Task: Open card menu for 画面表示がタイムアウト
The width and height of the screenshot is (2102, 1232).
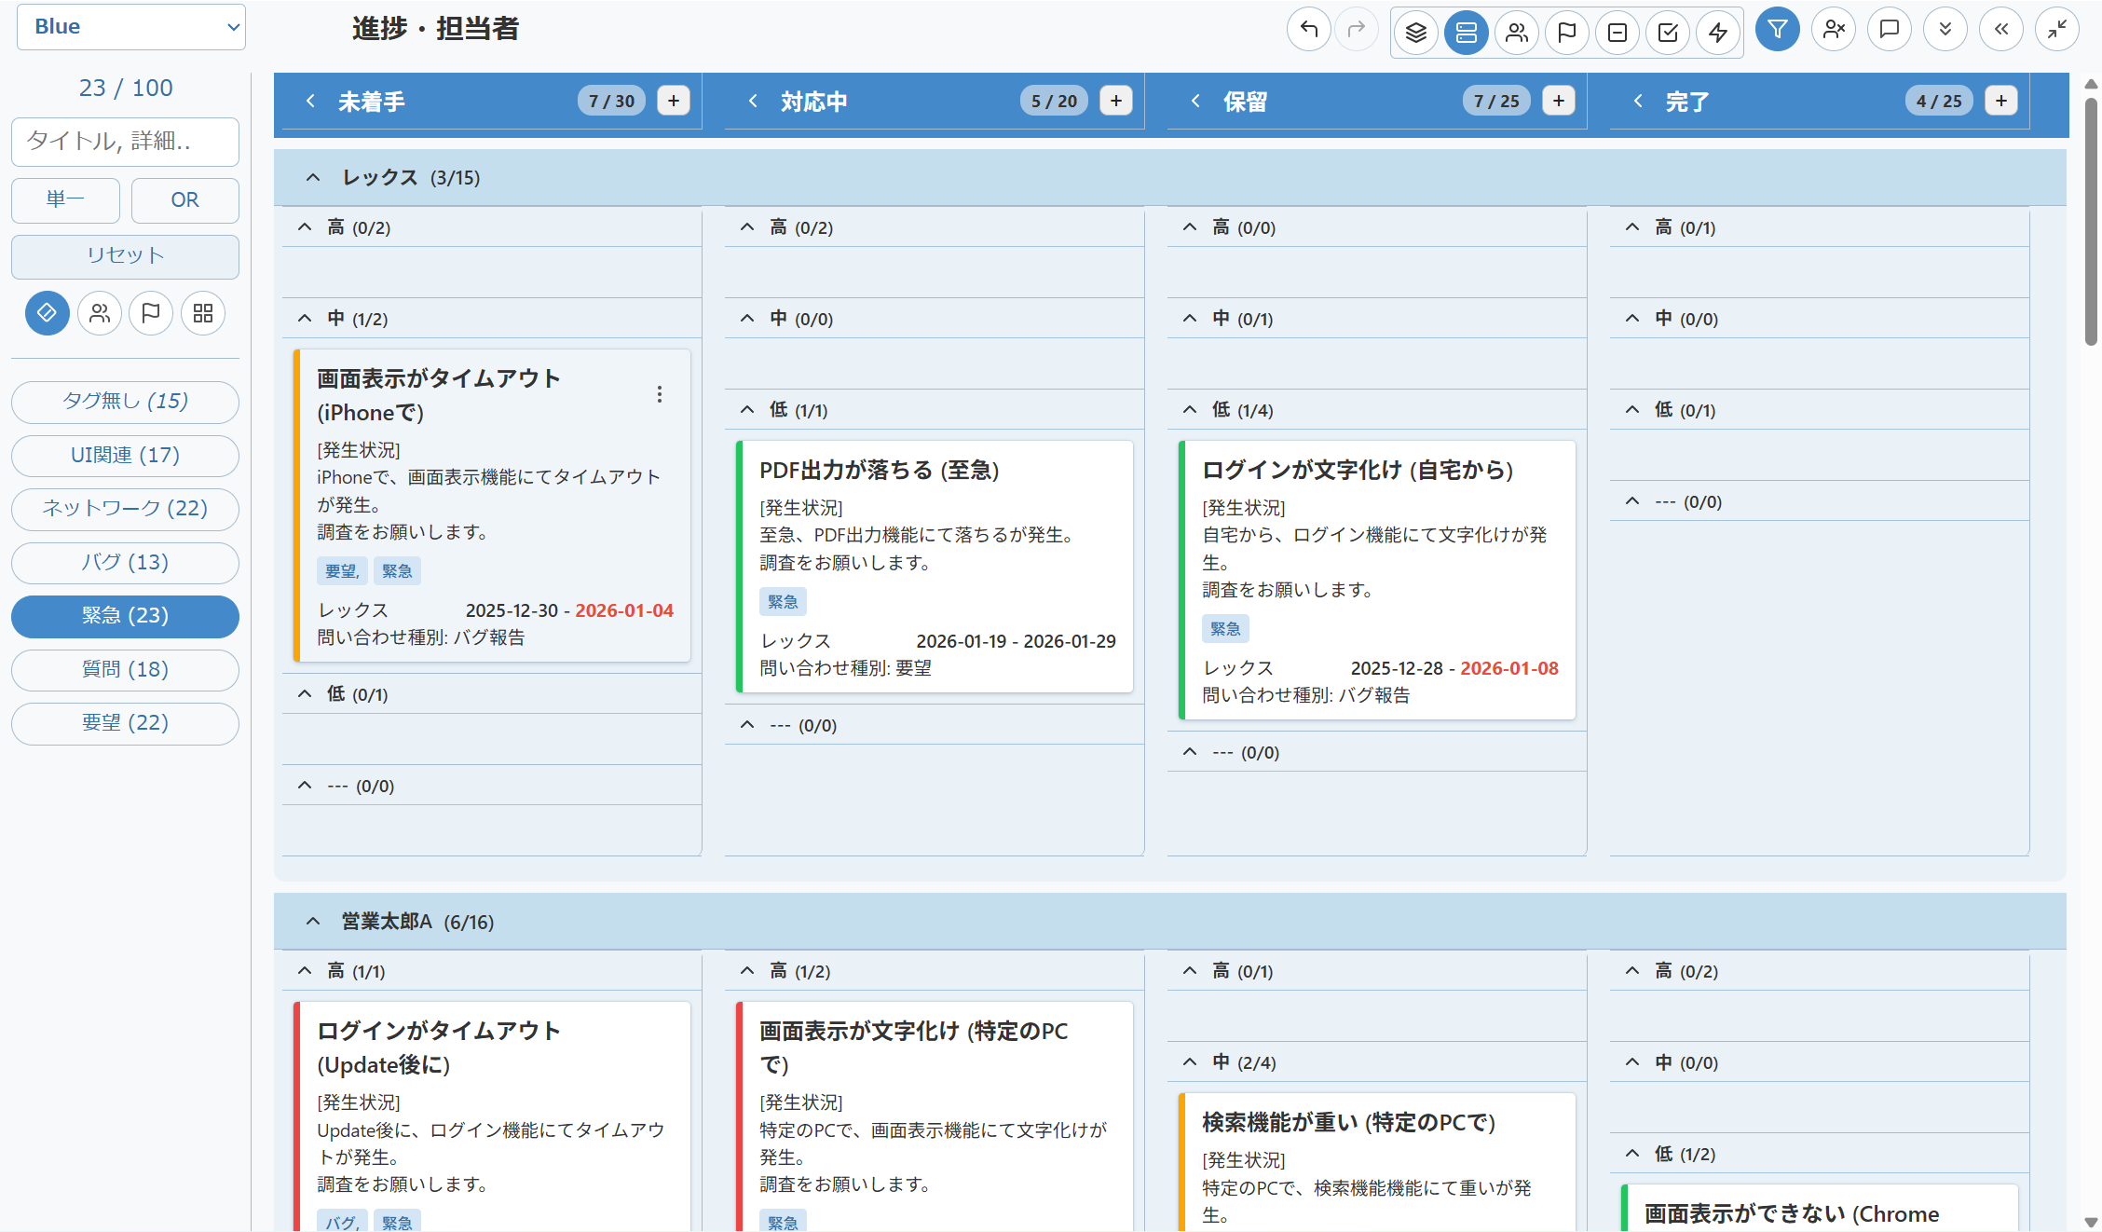Action: pos(660,394)
